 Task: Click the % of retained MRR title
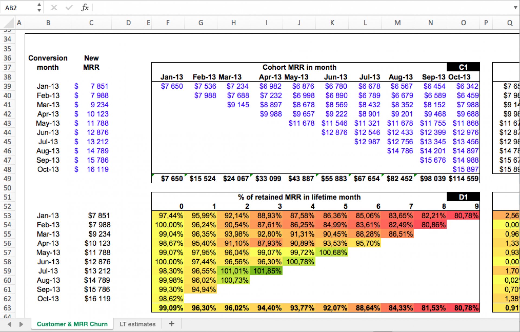pos(299,197)
